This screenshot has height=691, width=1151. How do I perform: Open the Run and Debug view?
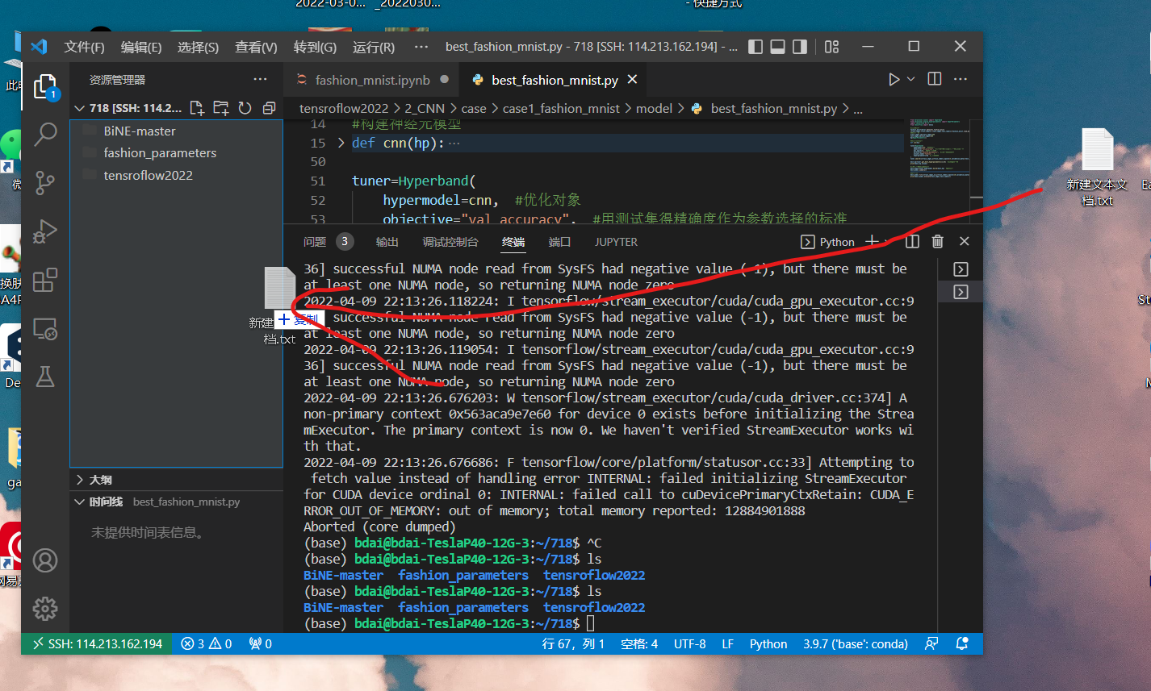click(45, 232)
